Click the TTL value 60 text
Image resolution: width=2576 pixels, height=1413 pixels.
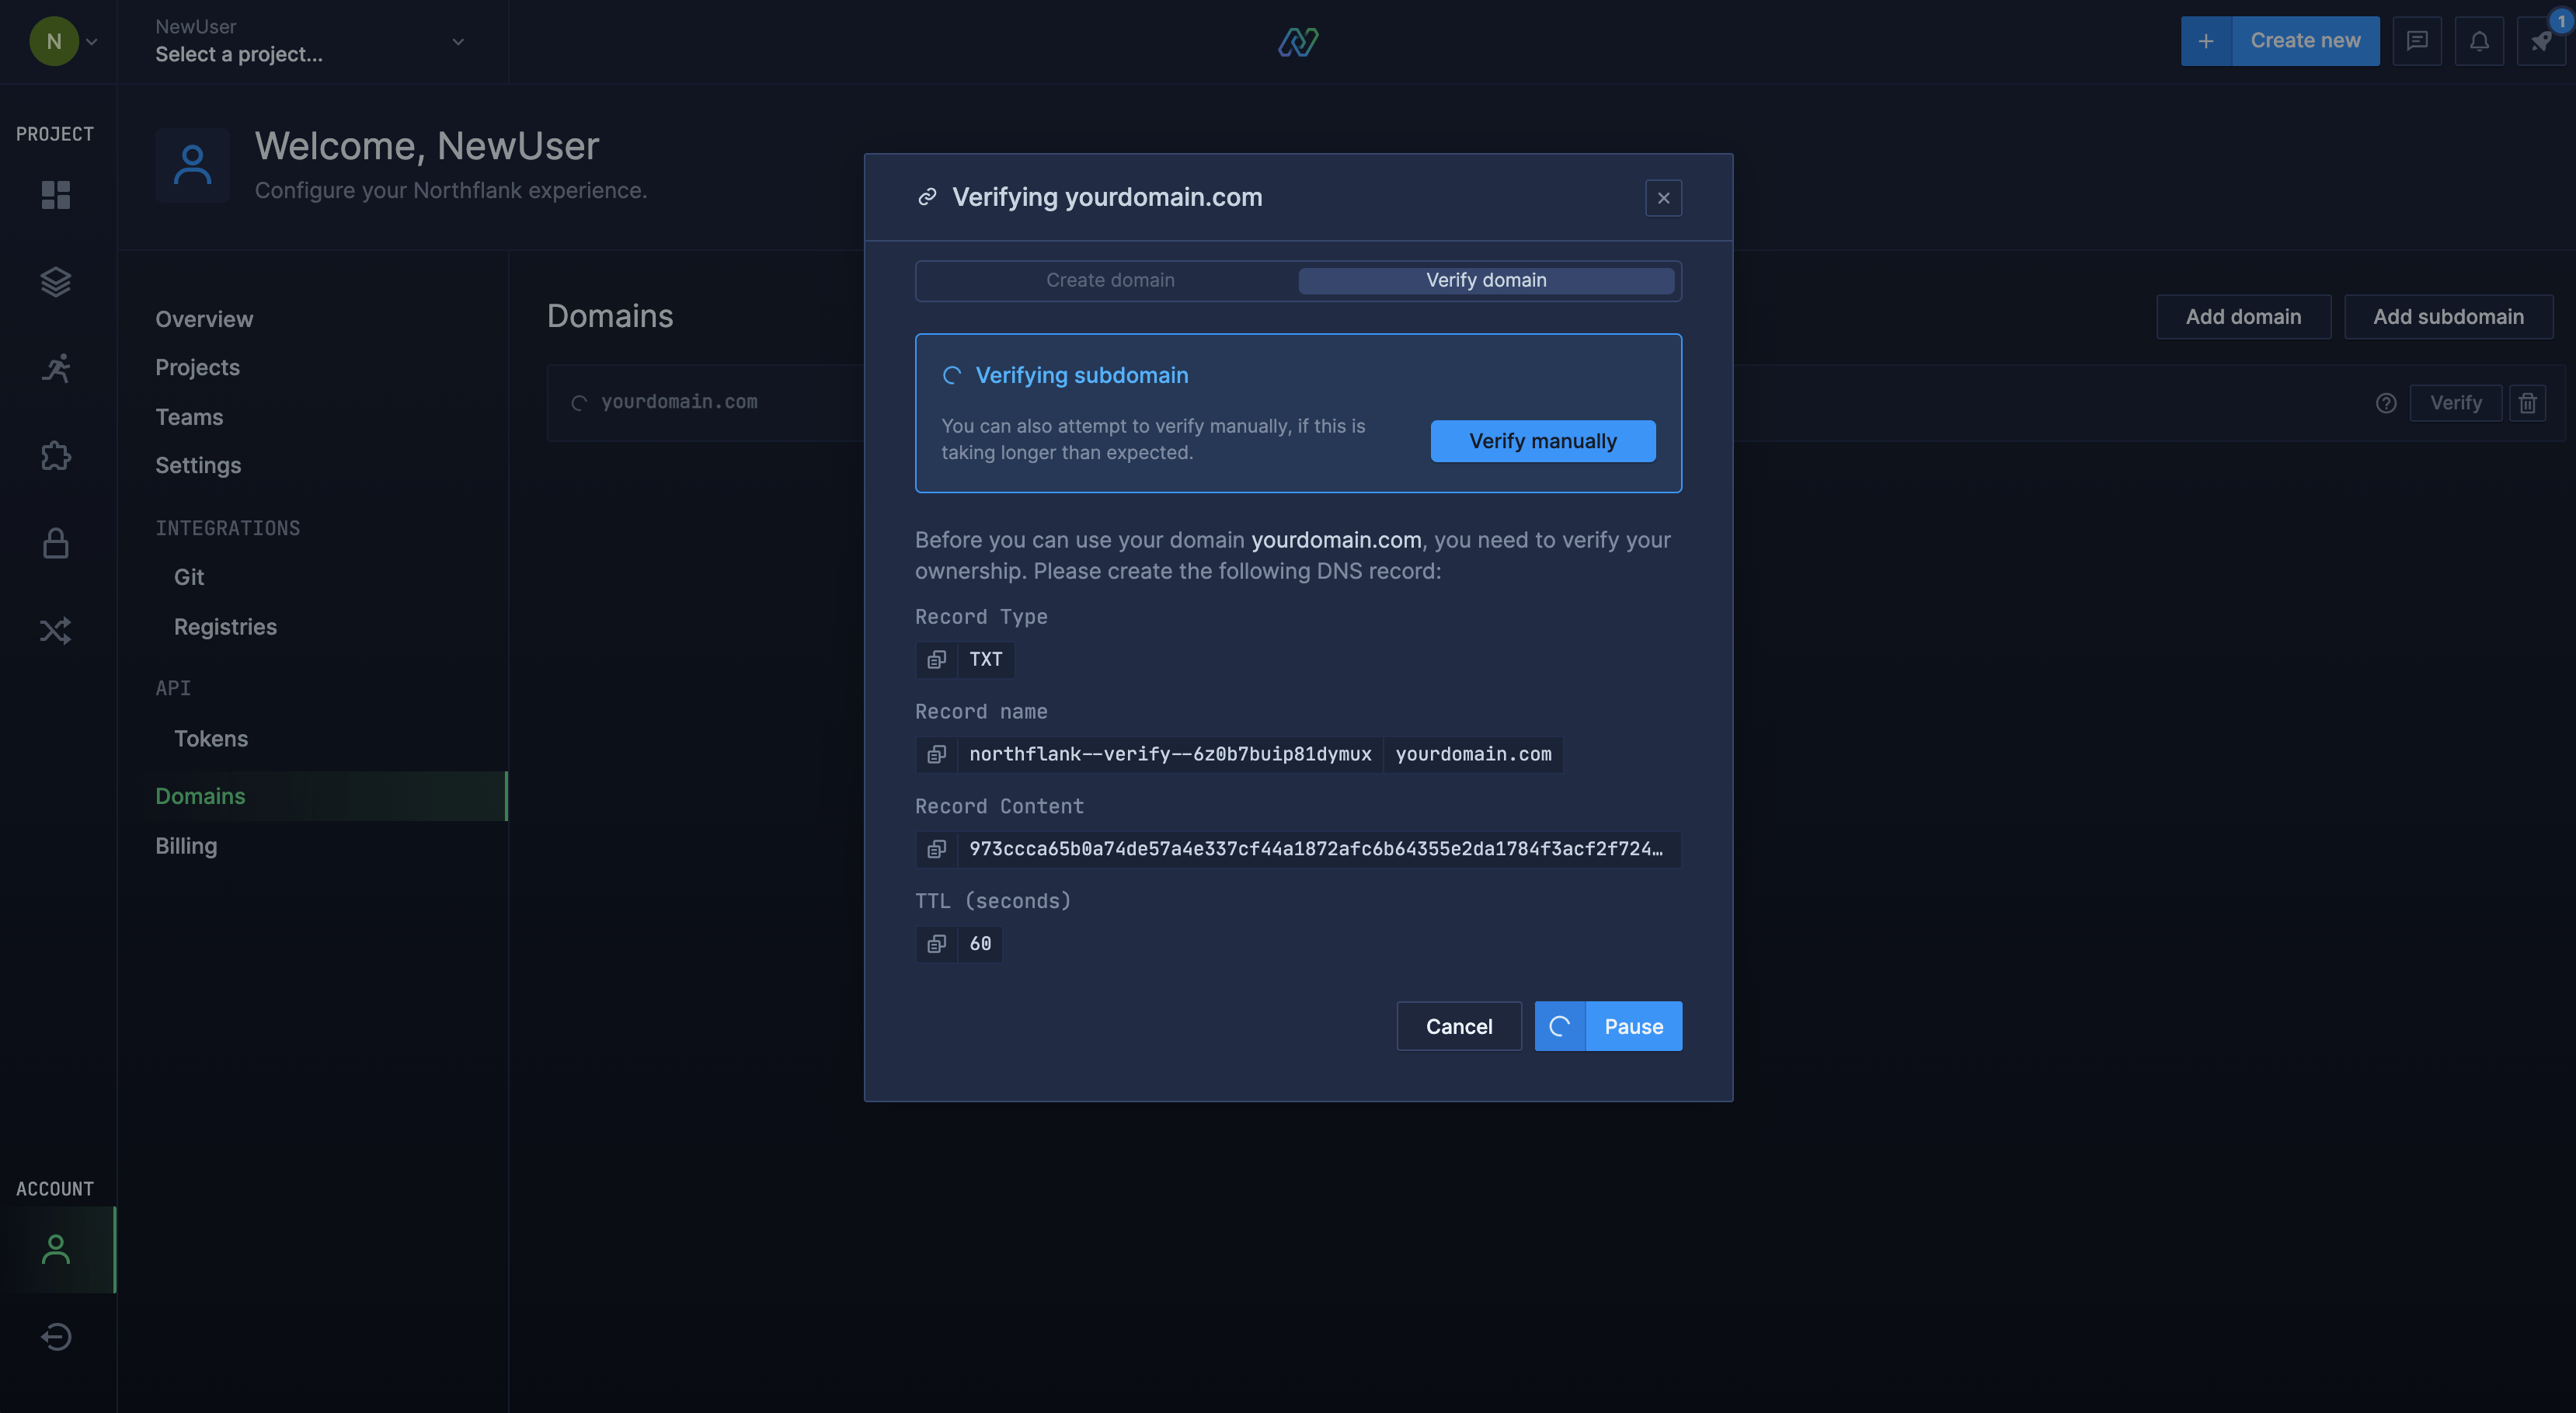pos(980,944)
